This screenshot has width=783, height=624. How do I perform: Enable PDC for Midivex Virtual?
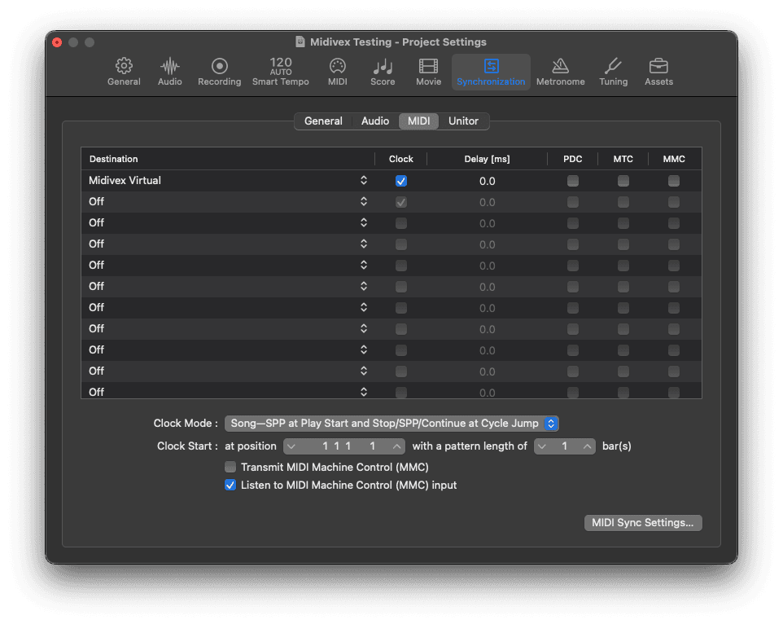[573, 181]
